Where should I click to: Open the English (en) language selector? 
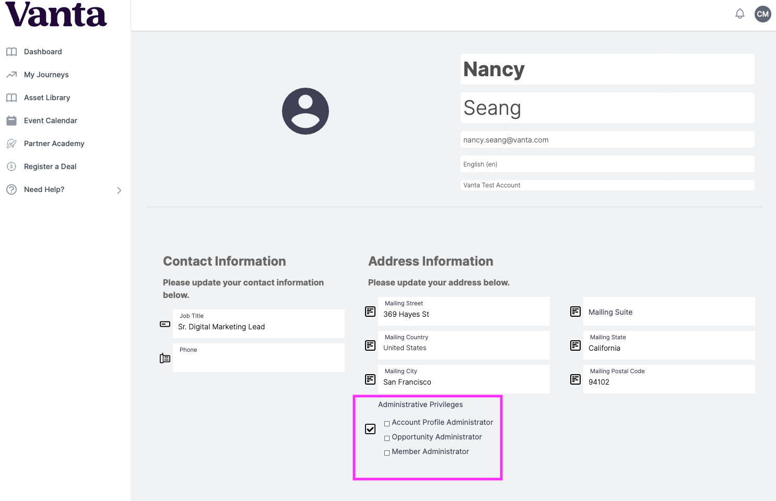click(607, 164)
